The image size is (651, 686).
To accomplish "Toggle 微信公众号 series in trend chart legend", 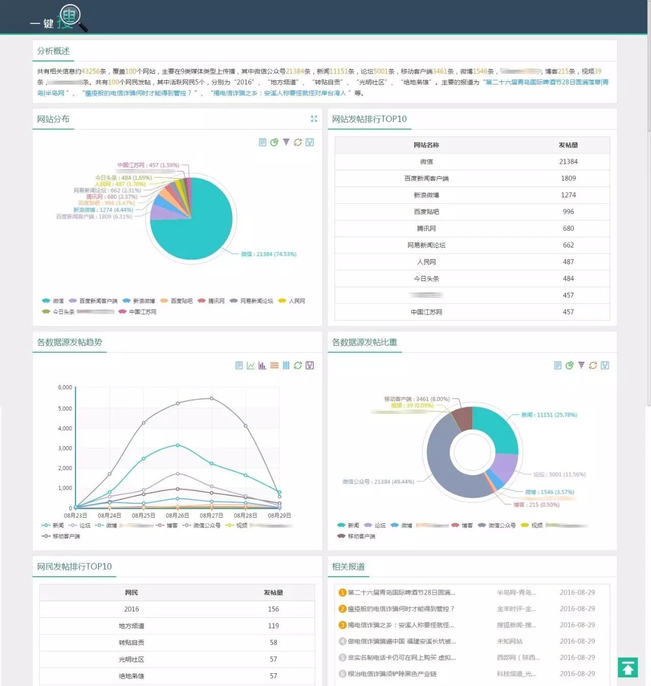I will point(201,525).
